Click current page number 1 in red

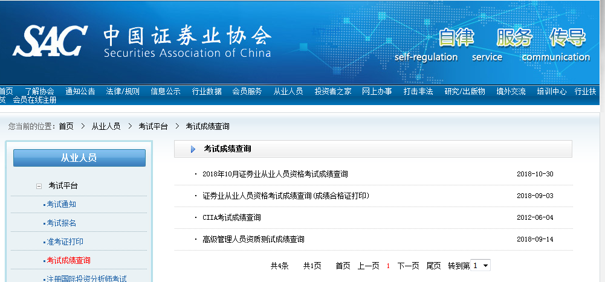[x=388, y=266]
